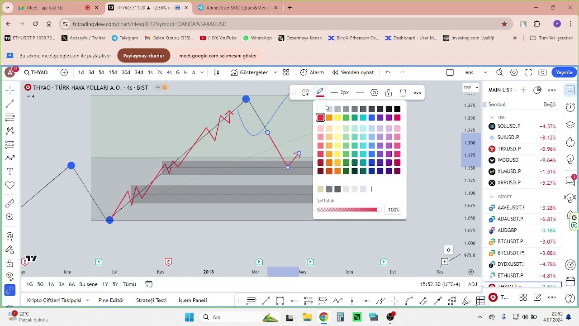Collapse the BİTGET watchlist section
Screen dimensions: 579x326
(x=492, y=197)
